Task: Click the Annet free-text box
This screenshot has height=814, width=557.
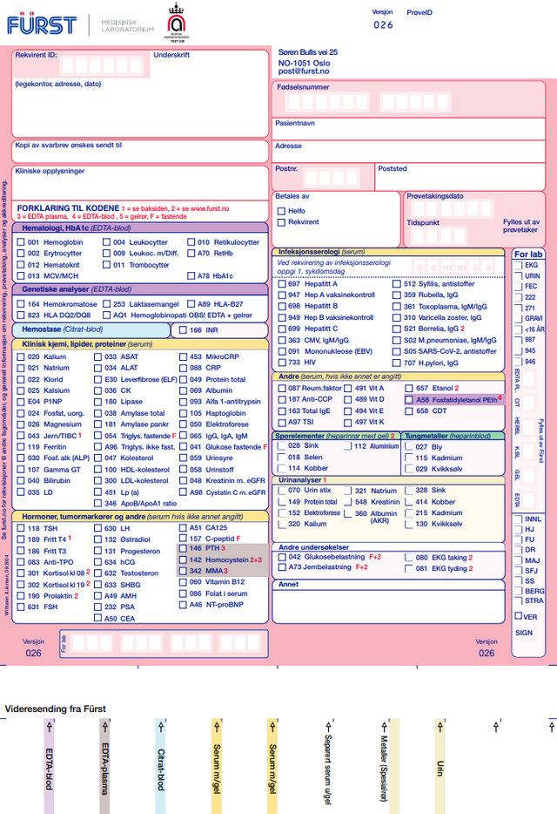Action: point(388,601)
